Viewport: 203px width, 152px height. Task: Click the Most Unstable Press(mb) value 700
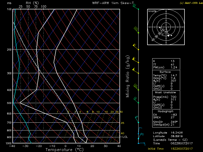point(174,97)
